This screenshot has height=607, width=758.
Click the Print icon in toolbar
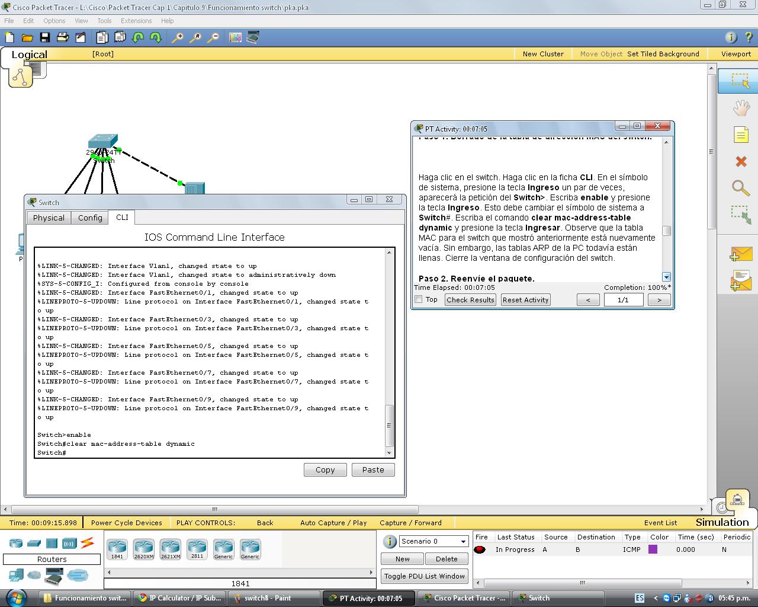[x=63, y=37]
